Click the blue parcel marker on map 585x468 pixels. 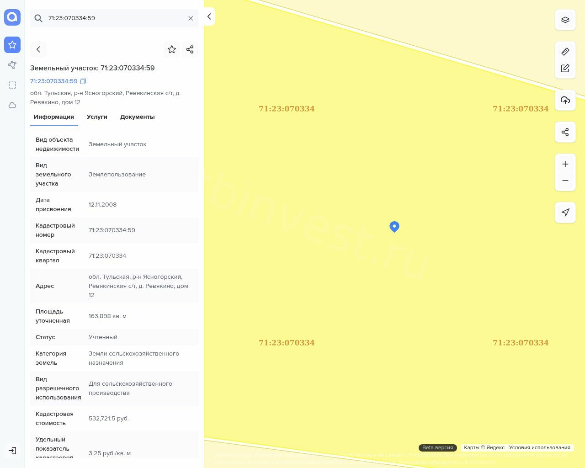[x=394, y=226]
